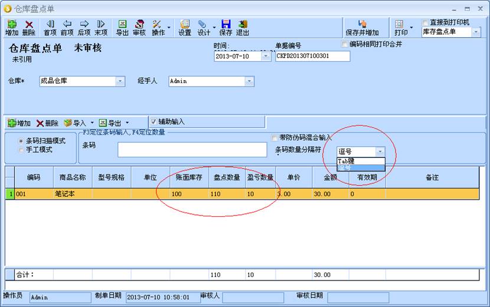Open the date picker dropdown for 时间
This screenshot has width=490, height=307.
pyautogui.click(x=266, y=57)
